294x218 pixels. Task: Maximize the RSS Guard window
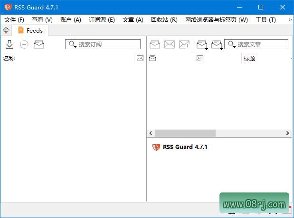tap(261, 7)
